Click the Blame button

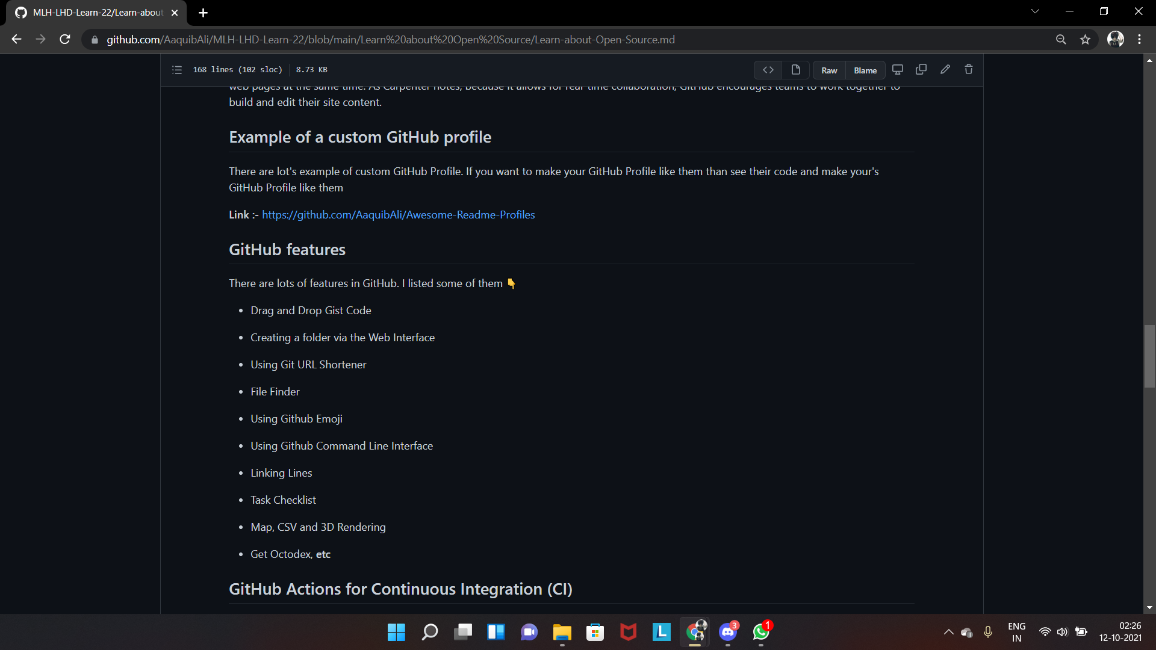click(x=865, y=70)
